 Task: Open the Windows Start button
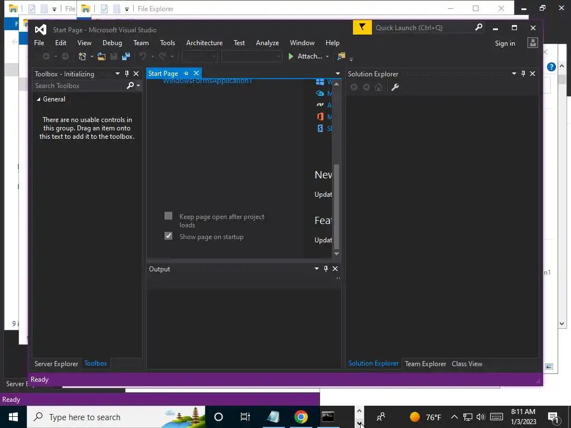click(13, 417)
